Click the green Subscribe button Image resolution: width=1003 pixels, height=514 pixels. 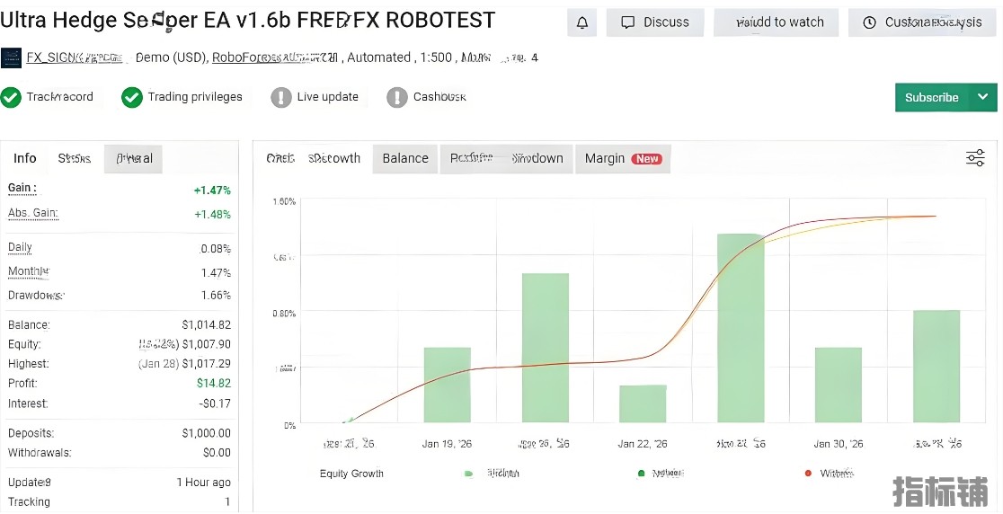point(931,97)
